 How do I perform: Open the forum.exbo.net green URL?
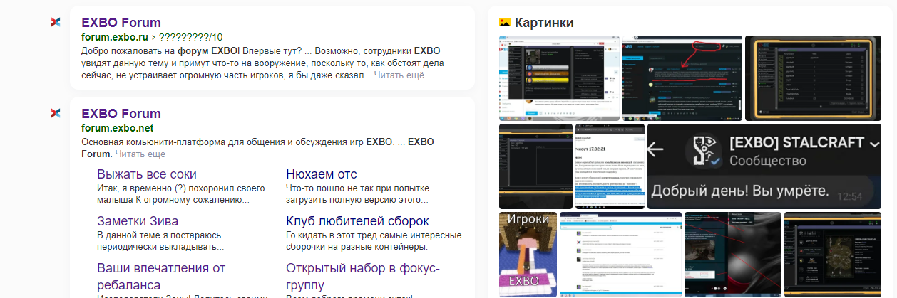[x=117, y=129]
